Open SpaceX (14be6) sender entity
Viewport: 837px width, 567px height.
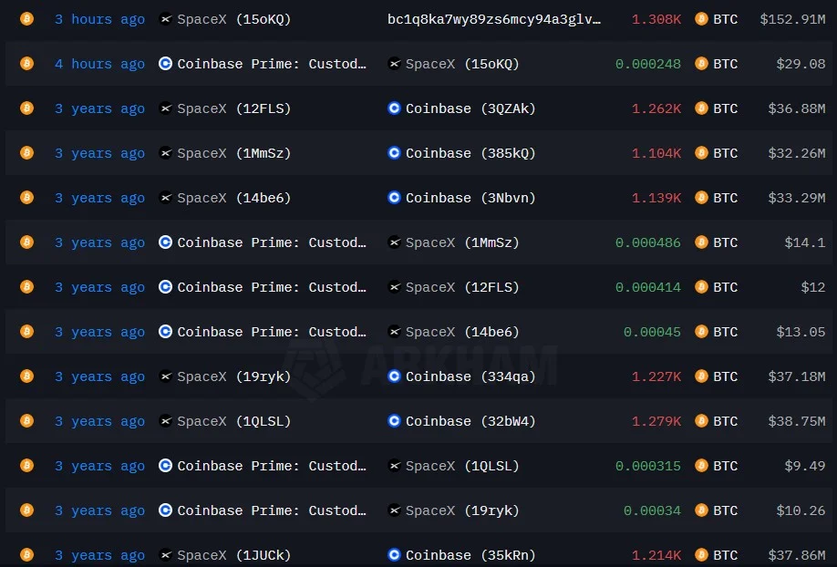tap(233, 198)
